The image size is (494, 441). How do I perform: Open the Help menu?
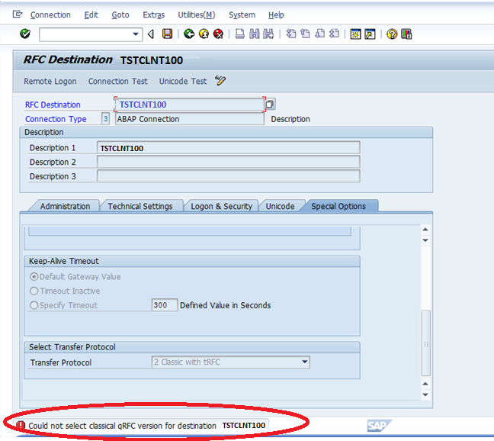coord(276,14)
